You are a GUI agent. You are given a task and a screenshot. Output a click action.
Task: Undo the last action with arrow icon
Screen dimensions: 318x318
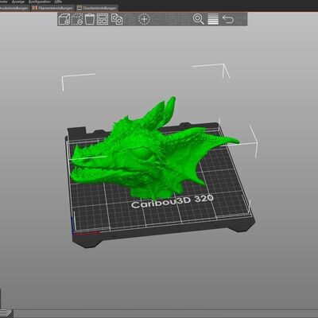228,19
